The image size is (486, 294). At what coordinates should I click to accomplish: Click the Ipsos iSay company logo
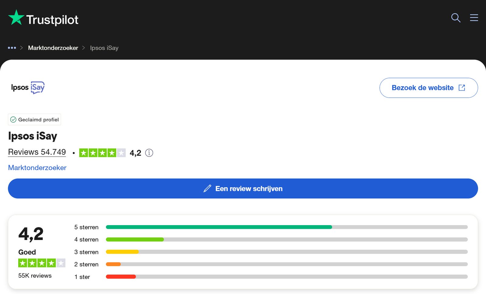click(28, 87)
